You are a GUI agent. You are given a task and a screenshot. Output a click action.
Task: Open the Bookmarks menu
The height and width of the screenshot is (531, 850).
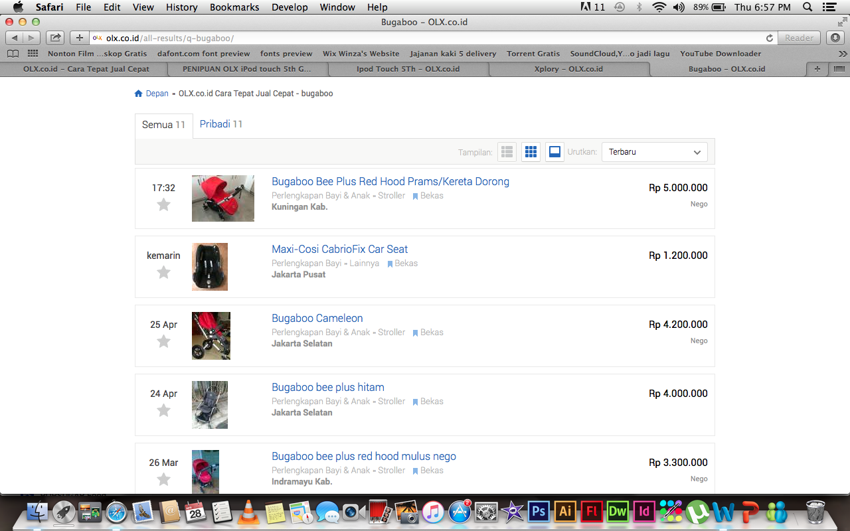[234, 7]
